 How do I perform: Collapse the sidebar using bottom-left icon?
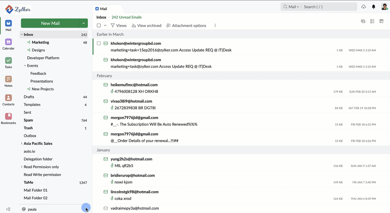8,209
